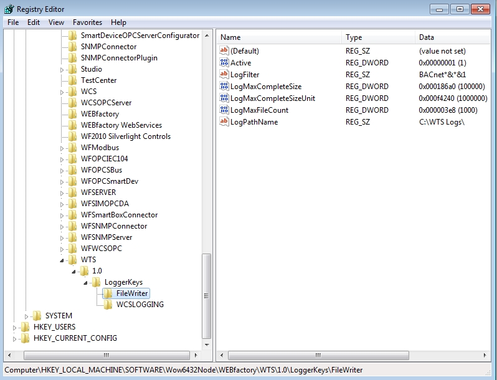Click the string icon of LogPathName
Screen dimensions: 497x380
(224, 121)
